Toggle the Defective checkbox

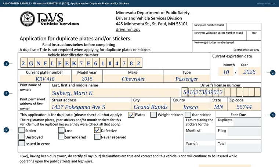(97, 130)
